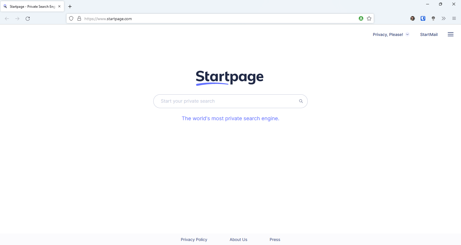The height and width of the screenshot is (245, 461).
Task: Open Startpage hamburger menu
Action: pos(451,35)
